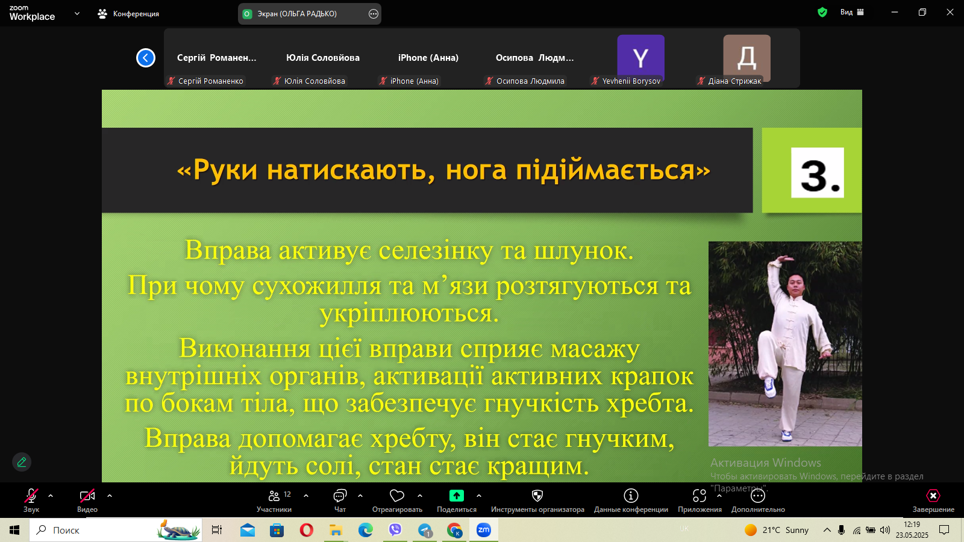This screenshot has width=964, height=542.
Task: Unmute microphone with the Звук button
Action: click(x=31, y=500)
